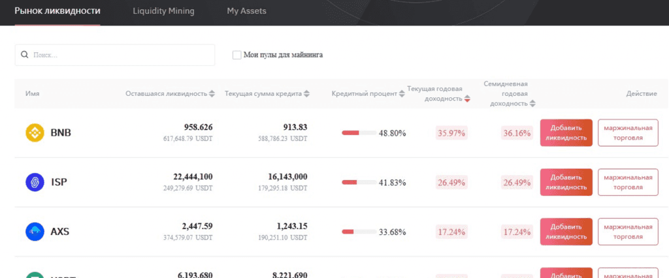Select ISP loan amount 16,143,000
Viewport: 669px width, 278px height.
(x=287, y=176)
